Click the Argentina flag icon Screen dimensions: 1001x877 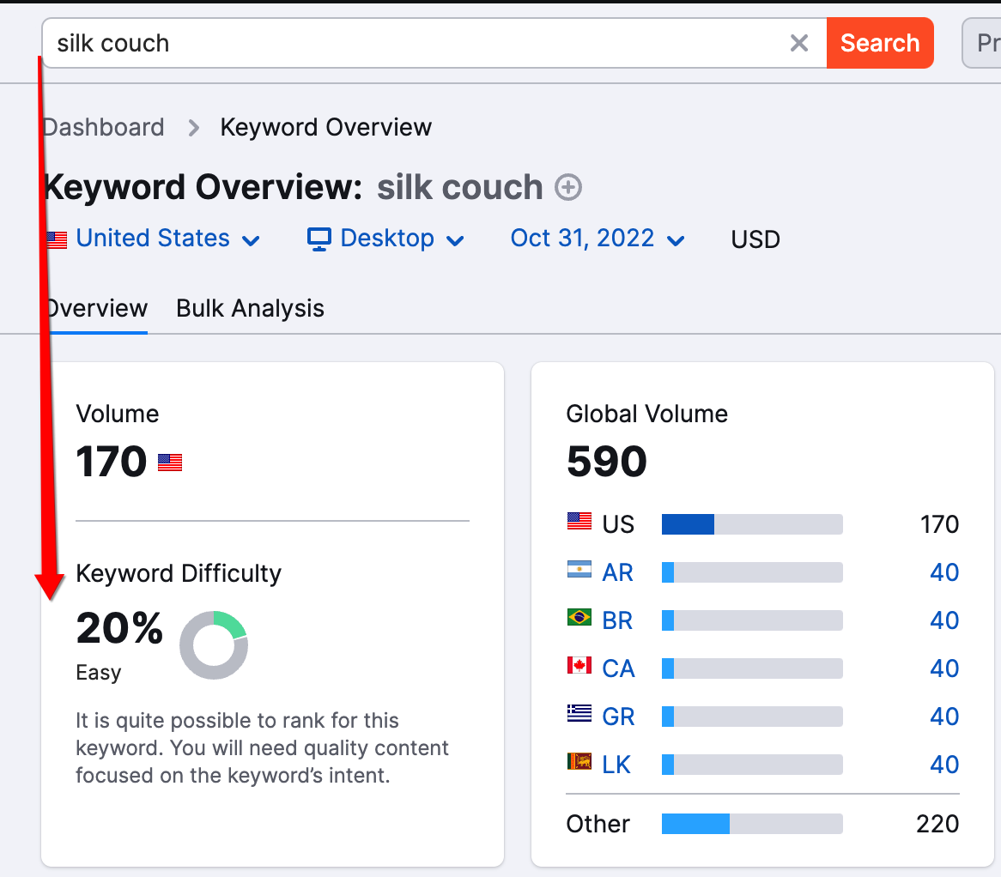(x=579, y=570)
